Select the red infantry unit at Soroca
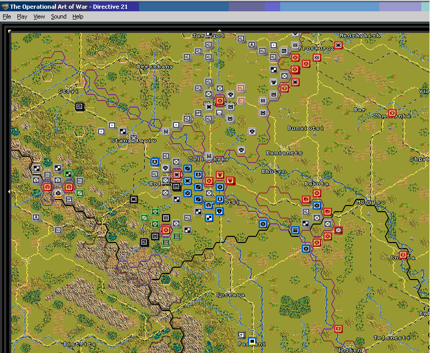Screen dimensions: 430x353 403,255
